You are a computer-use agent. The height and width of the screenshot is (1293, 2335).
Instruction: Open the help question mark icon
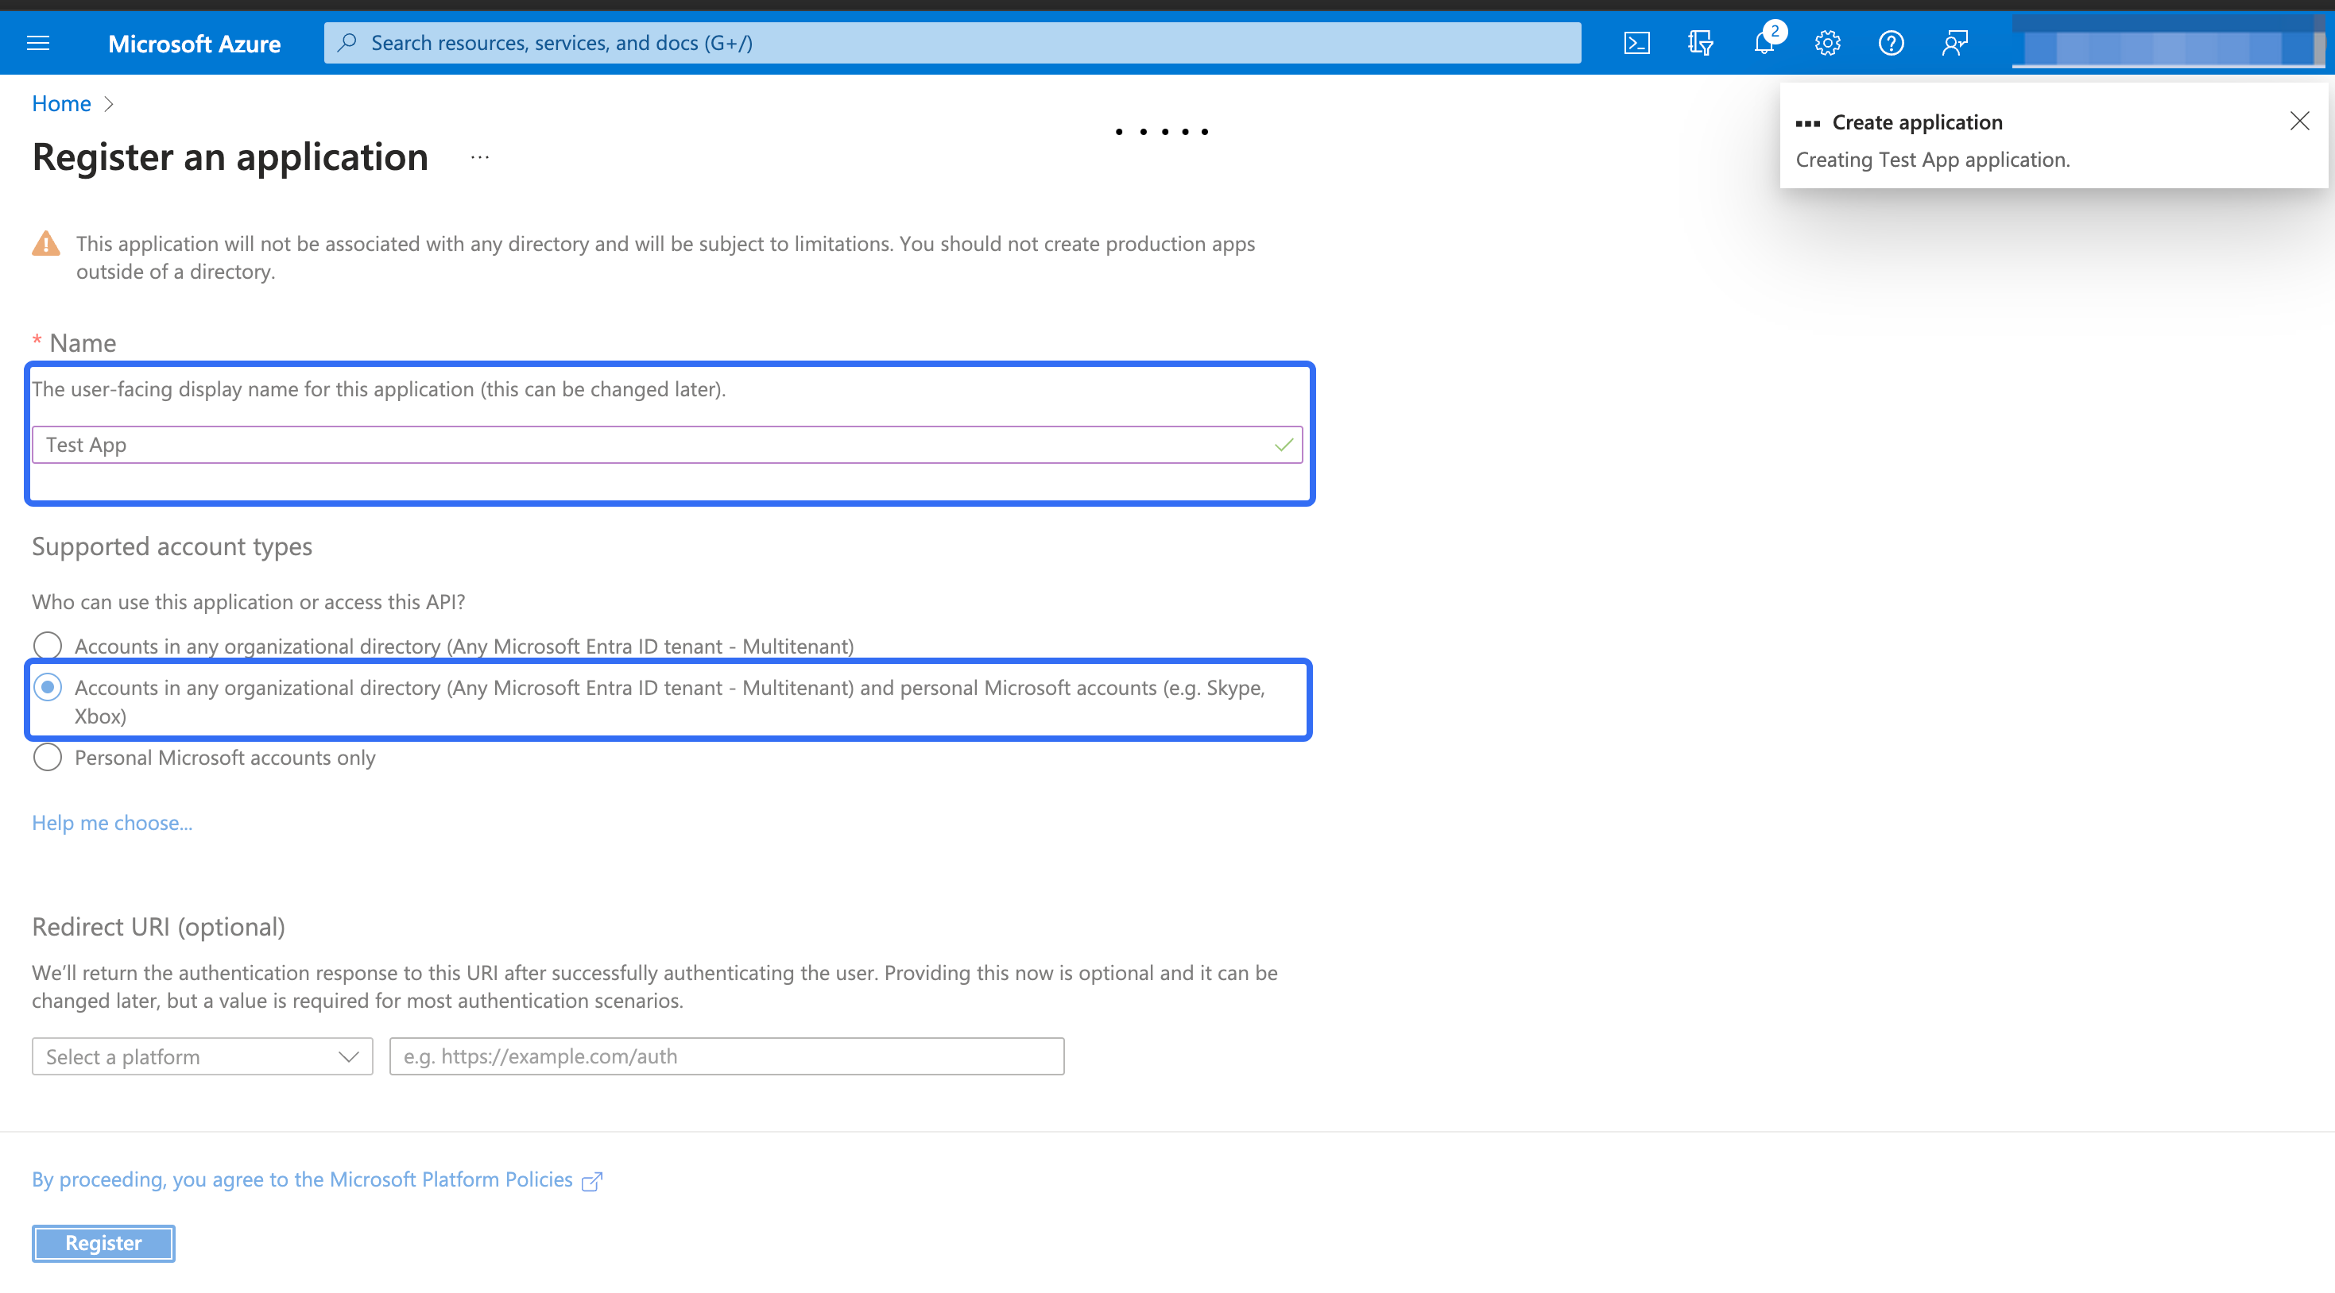1891,43
